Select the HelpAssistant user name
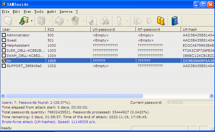The image size is (215, 132). coord(18,45)
